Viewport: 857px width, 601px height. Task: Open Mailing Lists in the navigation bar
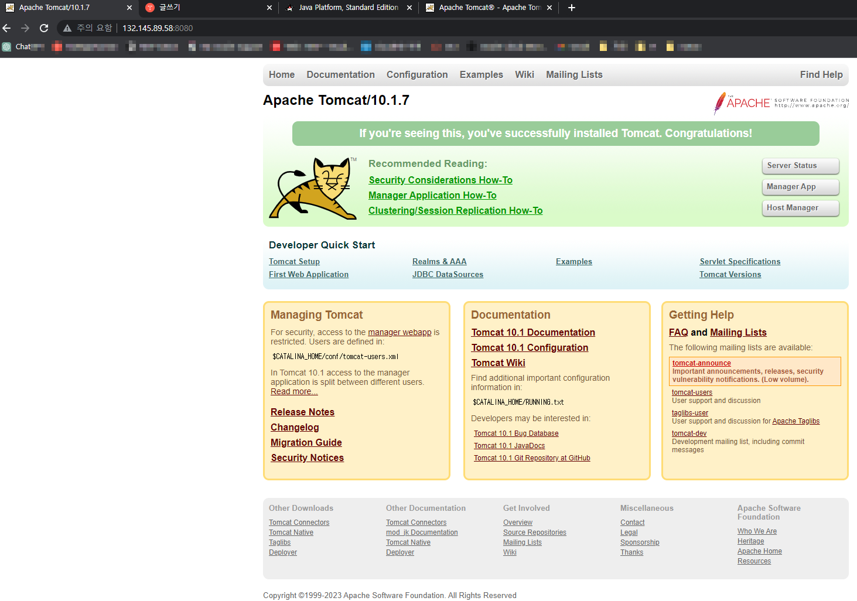[x=574, y=75]
